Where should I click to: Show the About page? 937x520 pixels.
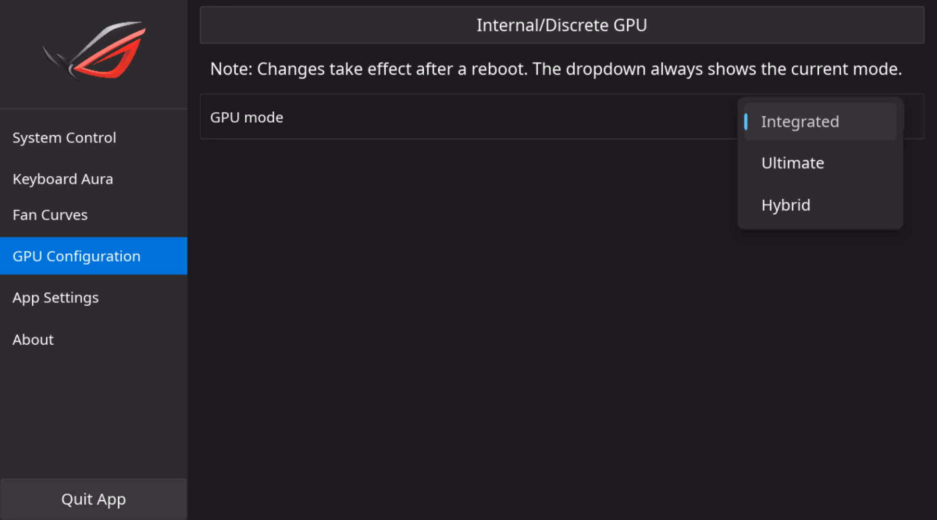click(33, 340)
